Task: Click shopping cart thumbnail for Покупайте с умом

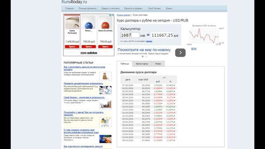Action: [105, 122]
